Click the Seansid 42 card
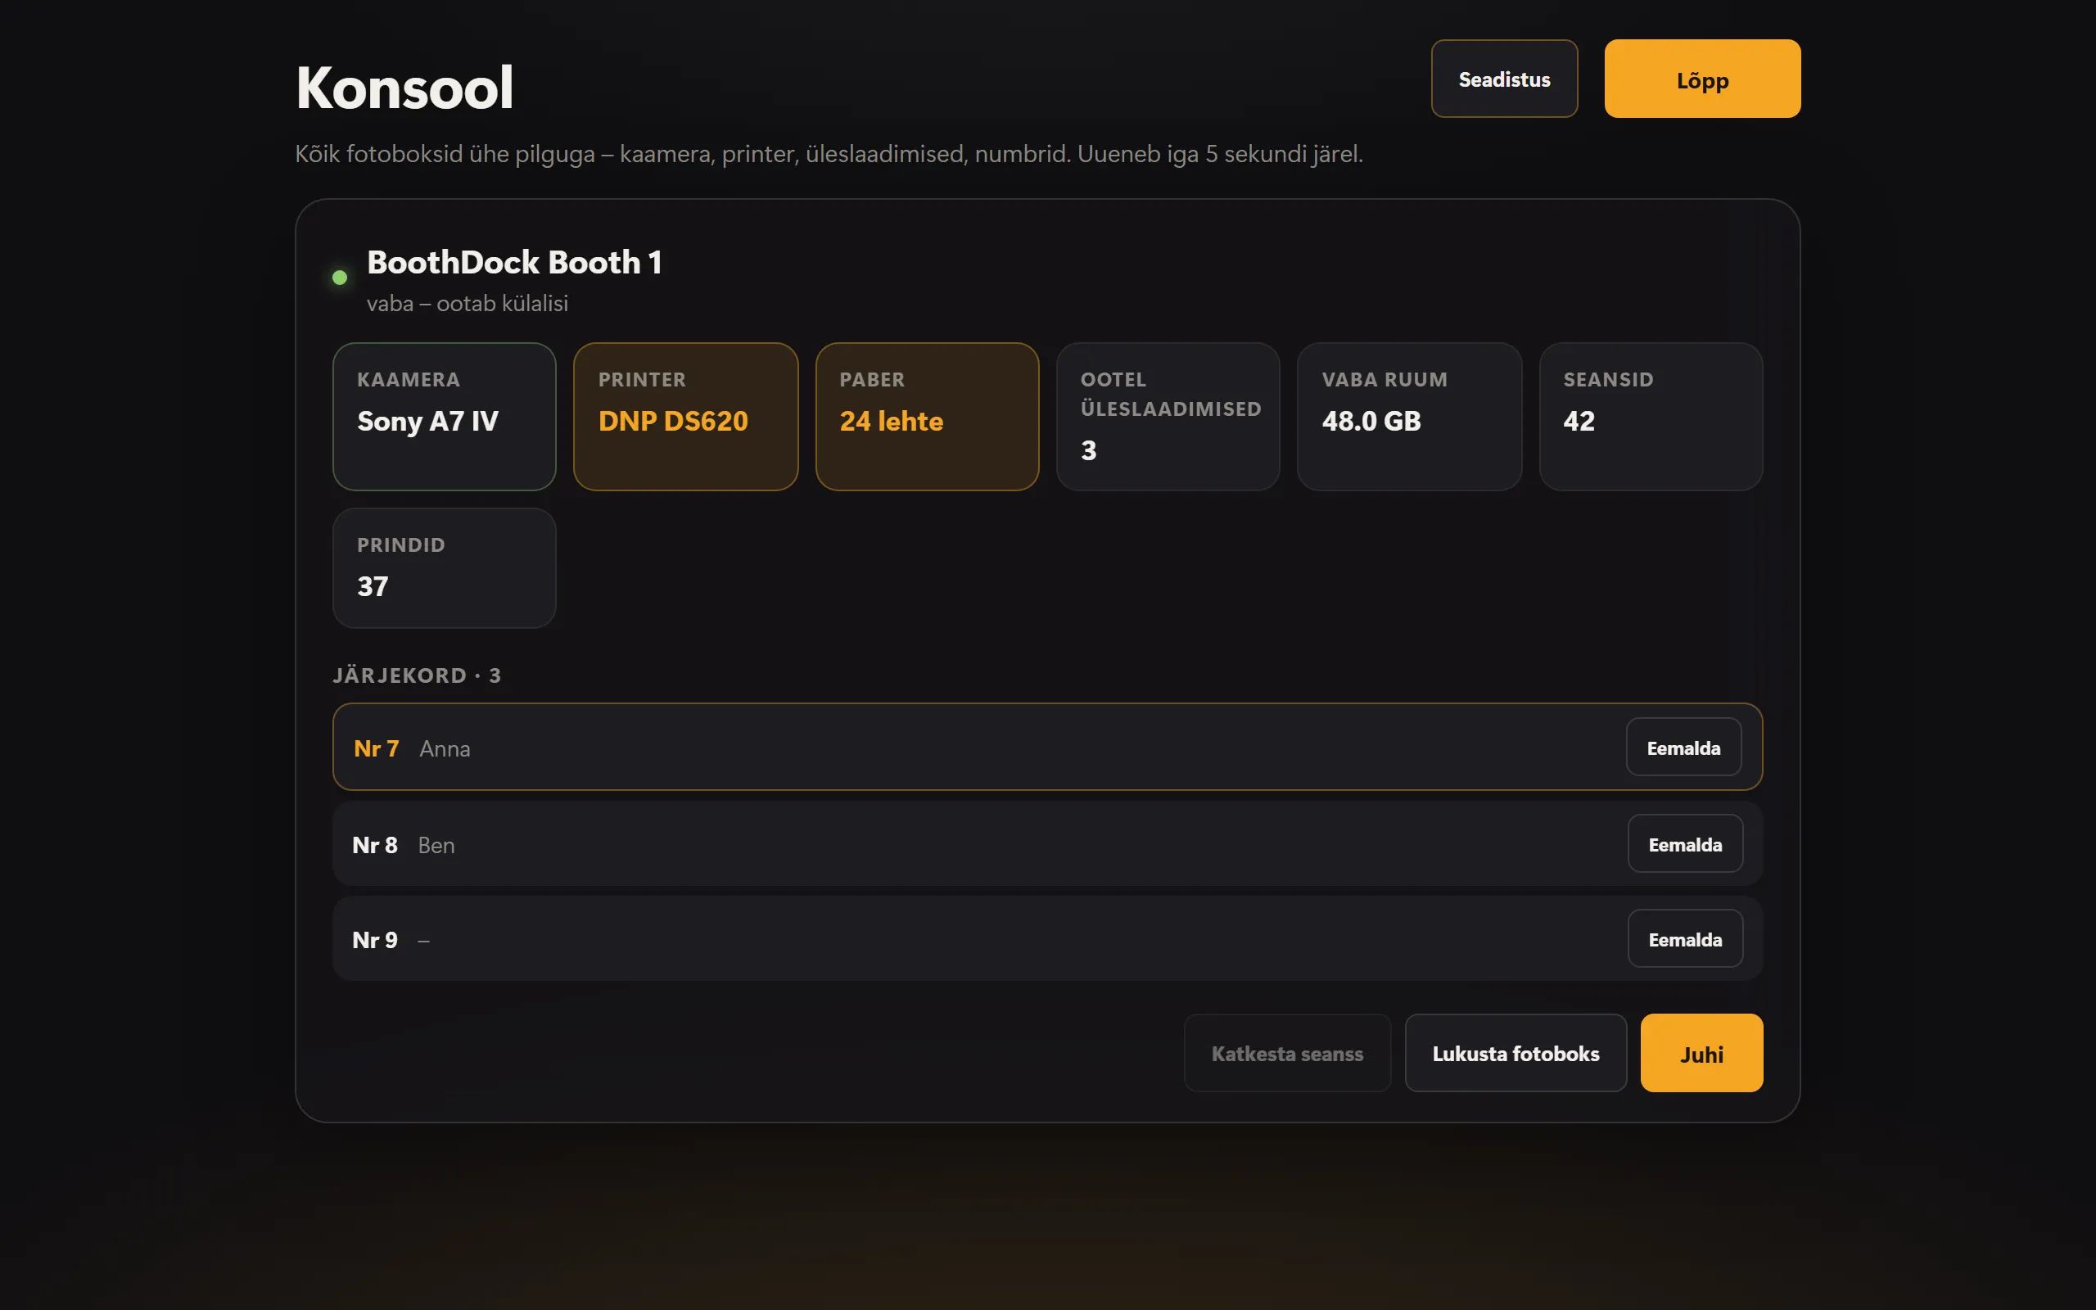Screen dimensions: 2096x1310 pyautogui.click(x=1651, y=417)
